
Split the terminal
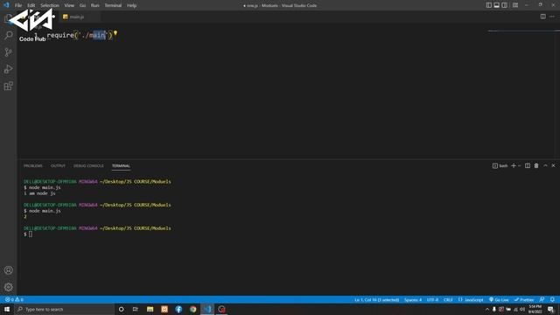point(528,165)
